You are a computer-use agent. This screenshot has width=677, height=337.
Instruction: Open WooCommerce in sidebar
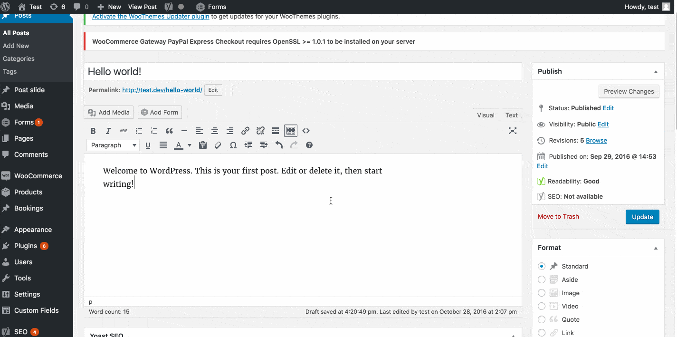[37, 176]
